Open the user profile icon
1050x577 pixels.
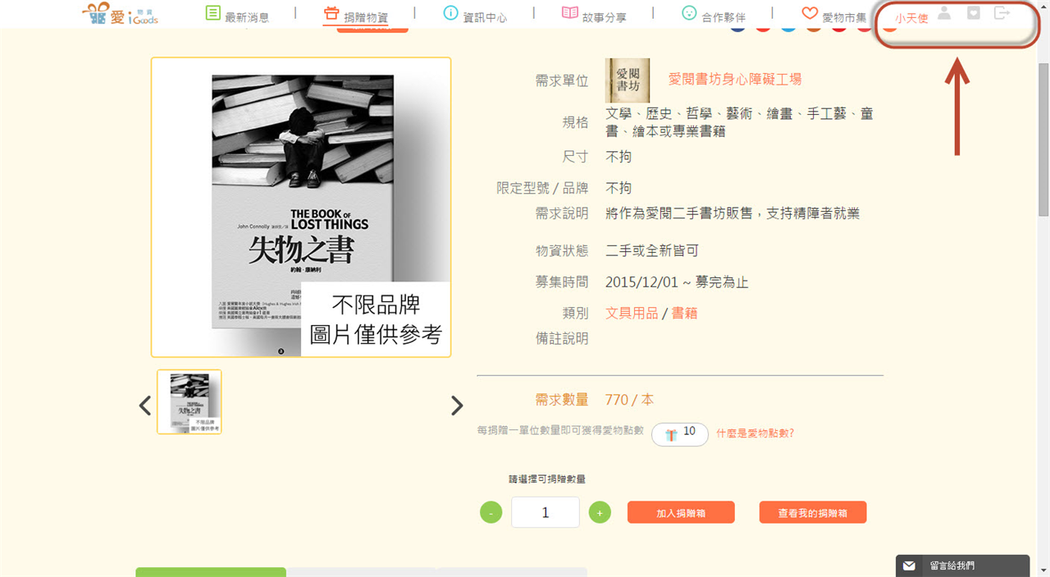944,13
